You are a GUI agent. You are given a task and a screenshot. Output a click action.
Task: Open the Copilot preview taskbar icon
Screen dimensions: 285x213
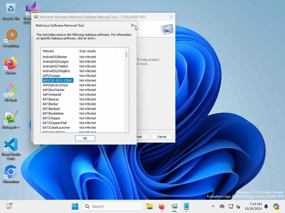pos(276,206)
